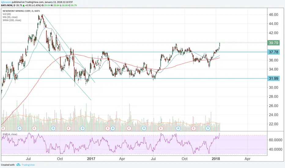The width and height of the screenshot is (285, 168).
Task: Click the BATS:NEM, D symbol text
Action: click(x=8, y=5)
